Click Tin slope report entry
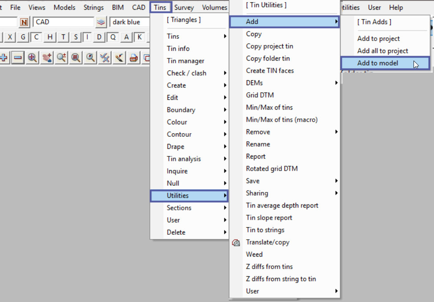This screenshot has width=434, height=302. click(269, 217)
